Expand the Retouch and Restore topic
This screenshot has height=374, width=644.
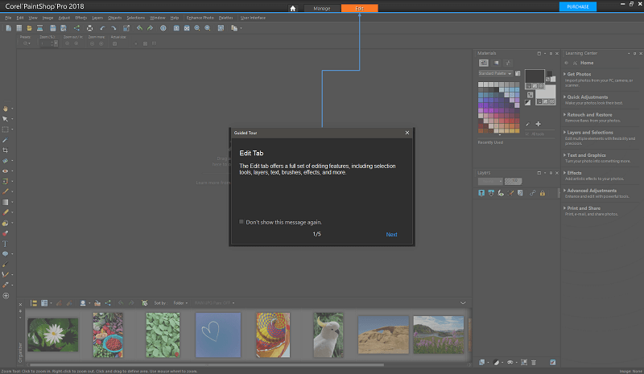click(x=589, y=115)
